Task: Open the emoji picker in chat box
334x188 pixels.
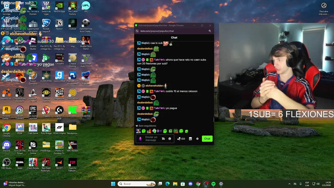Action: (x=170, y=139)
